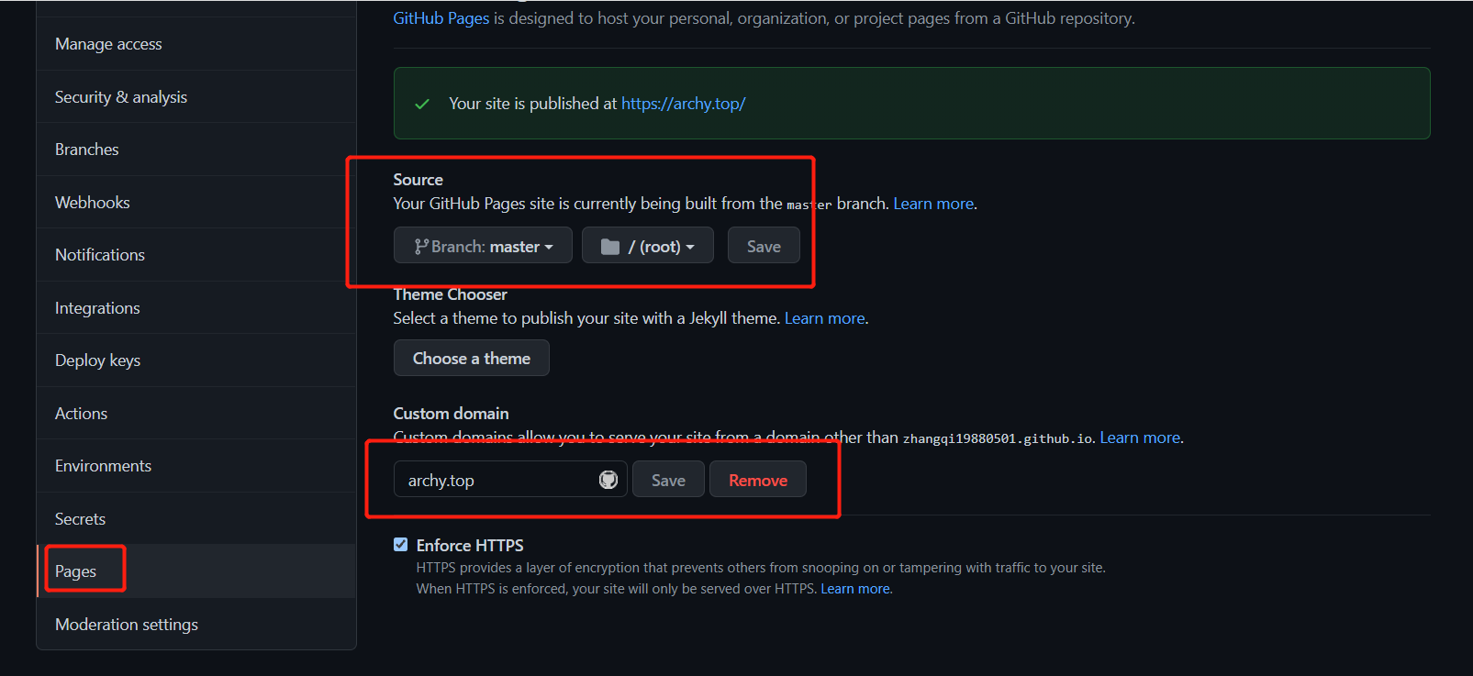Image resolution: width=1473 pixels, height=676 pixels.
Task: Save the Source branch settings
Action: tap(764, 246)
